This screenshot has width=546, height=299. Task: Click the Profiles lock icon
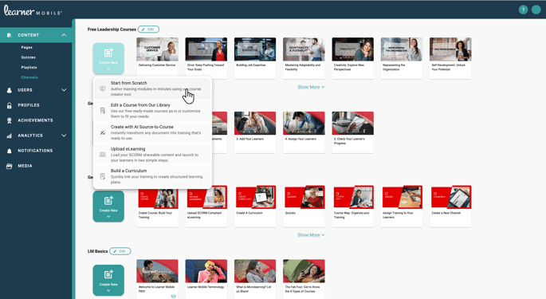10,105
